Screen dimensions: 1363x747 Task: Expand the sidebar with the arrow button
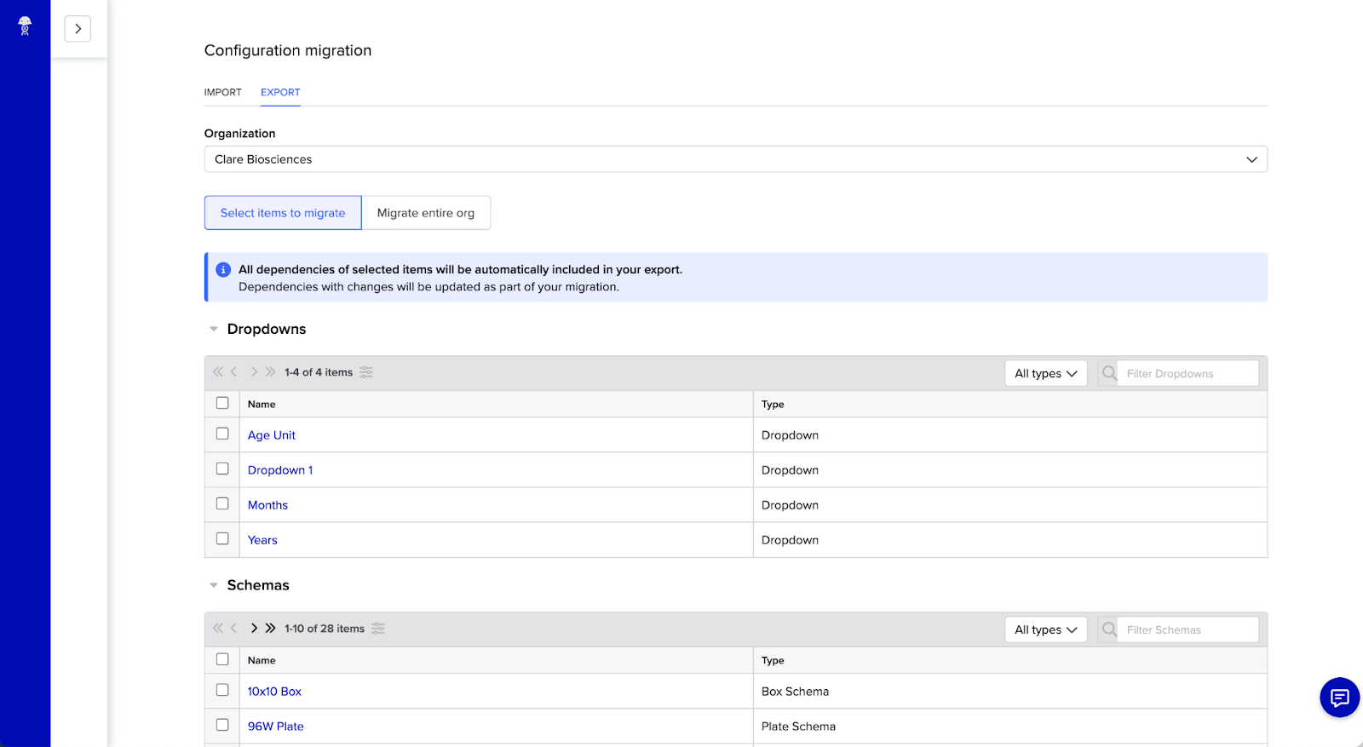[78, 29]
